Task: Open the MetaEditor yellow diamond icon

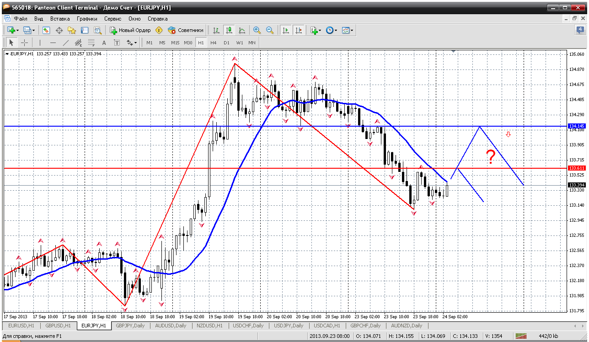Action: [159, 30]
